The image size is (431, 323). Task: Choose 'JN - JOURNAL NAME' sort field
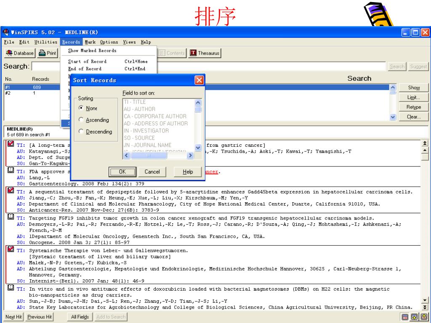[148, 145]
